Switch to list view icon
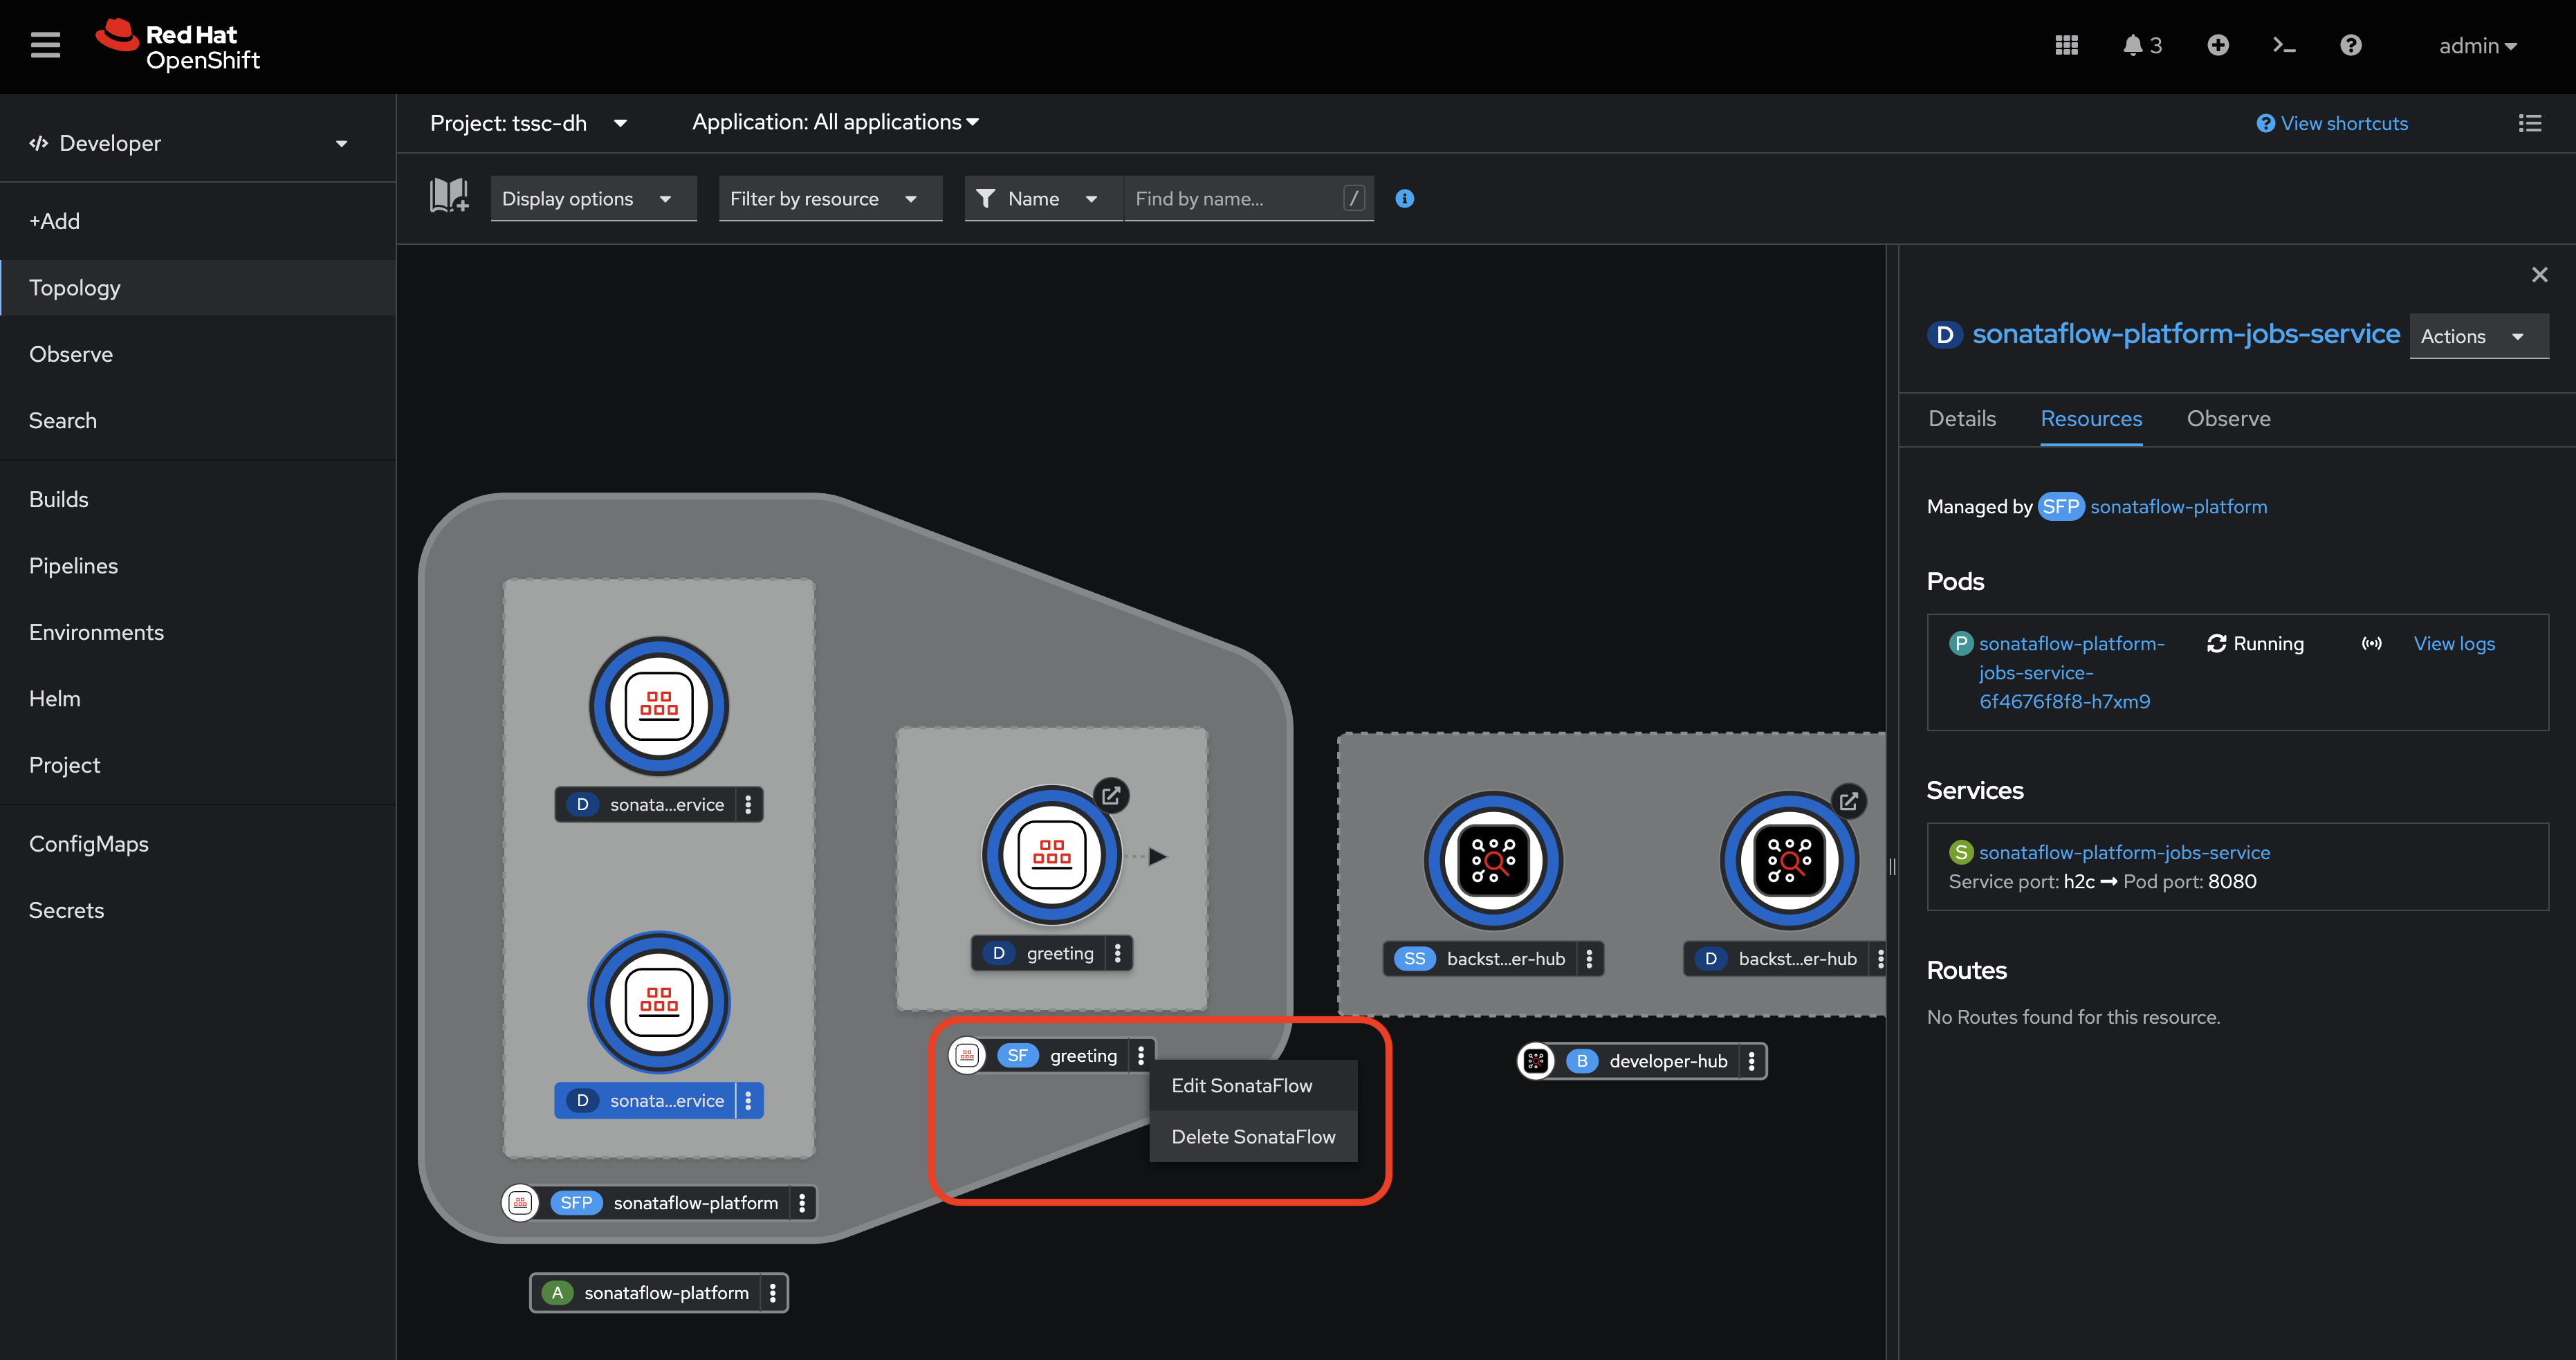 tap(2529, 123)
